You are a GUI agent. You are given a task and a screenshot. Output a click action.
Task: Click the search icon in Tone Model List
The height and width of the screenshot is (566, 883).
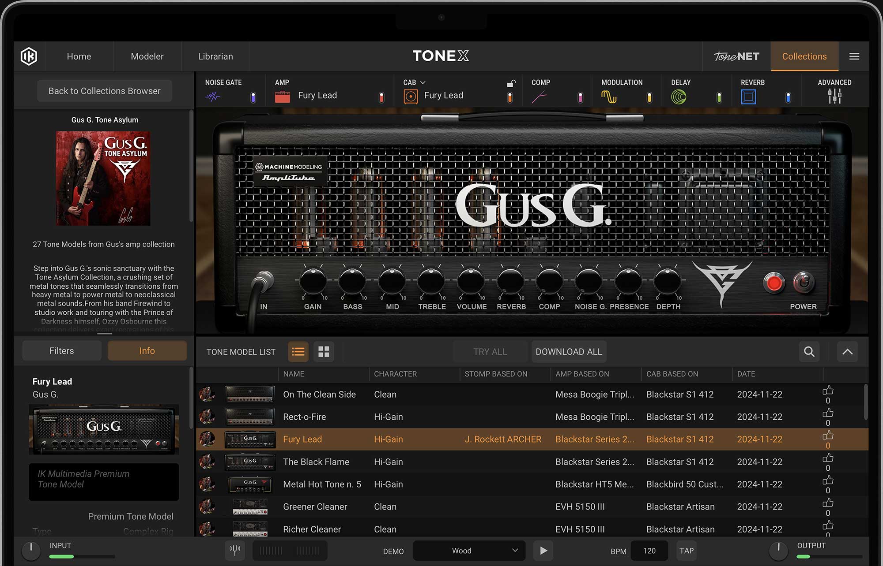[809, 351]
